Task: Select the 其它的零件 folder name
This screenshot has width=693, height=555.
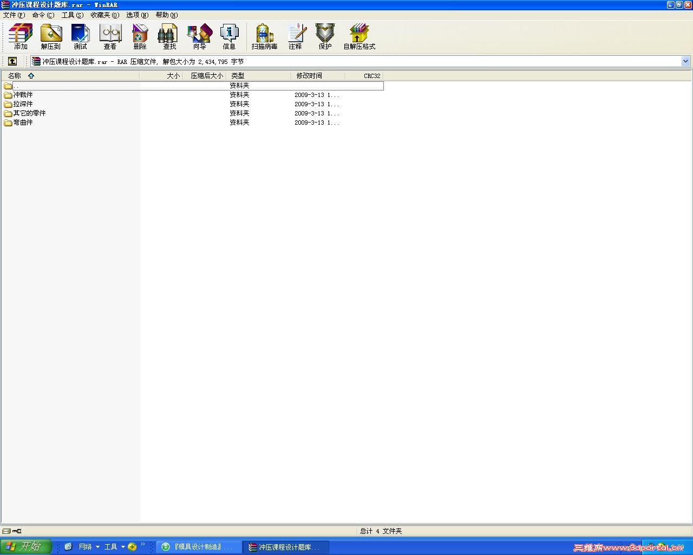Action: [x=30, y=113]
